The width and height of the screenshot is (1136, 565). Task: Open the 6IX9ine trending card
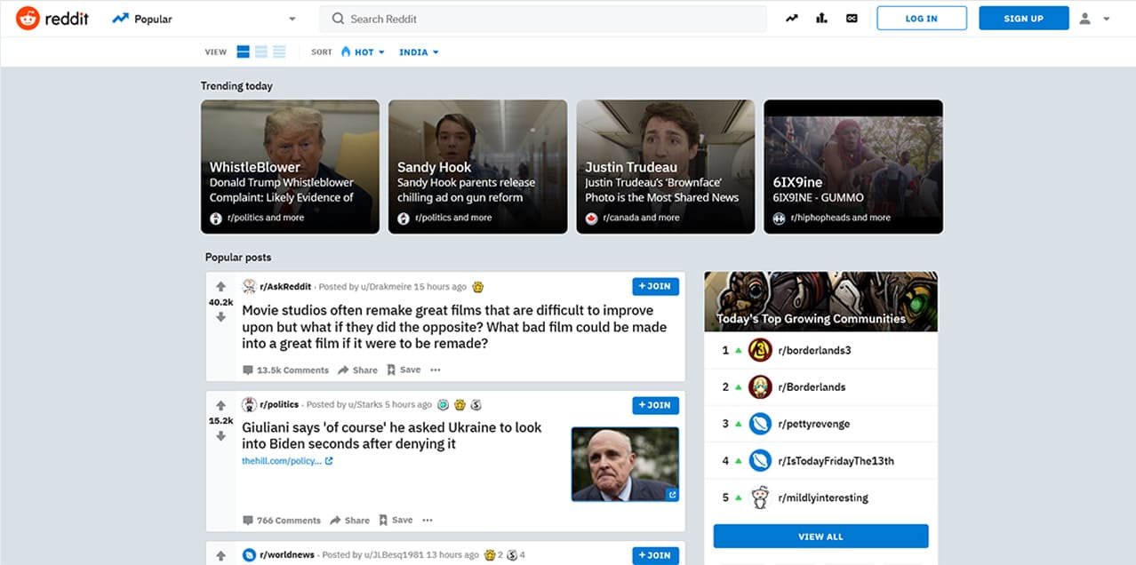[853, 166]
